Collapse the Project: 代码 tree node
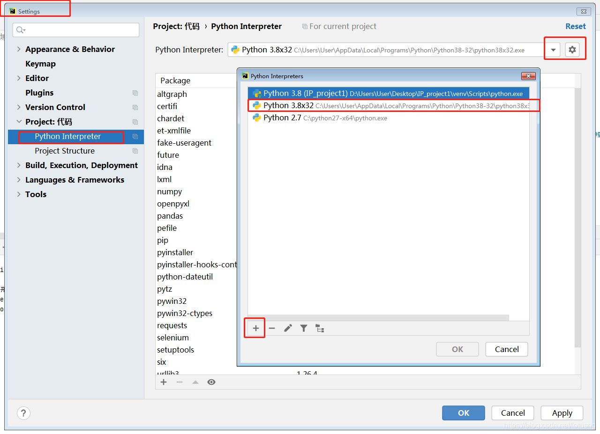 tap(19, 122)
